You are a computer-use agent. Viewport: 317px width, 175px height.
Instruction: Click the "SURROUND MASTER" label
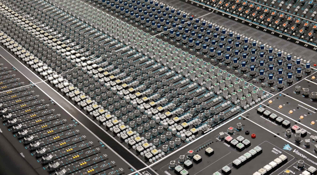pyautogui.click(x=307, y=109)
